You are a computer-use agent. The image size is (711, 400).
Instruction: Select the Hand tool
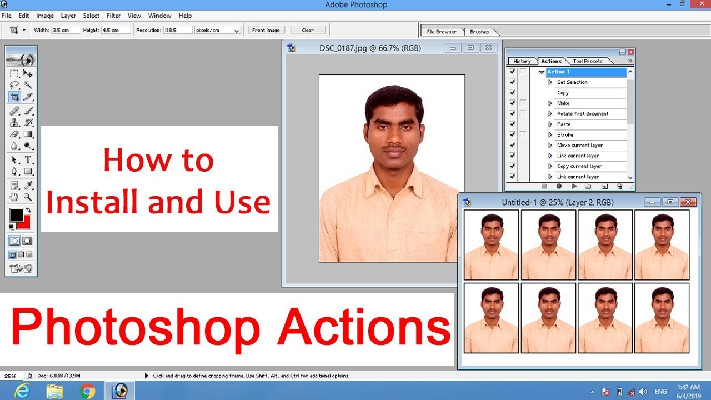(14, 197)
